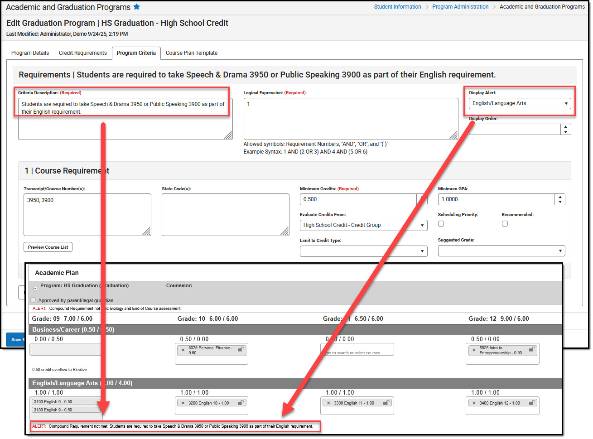The image size is (593, 439).
Task: Click the Grade 11 course search field
Action: 357,349
